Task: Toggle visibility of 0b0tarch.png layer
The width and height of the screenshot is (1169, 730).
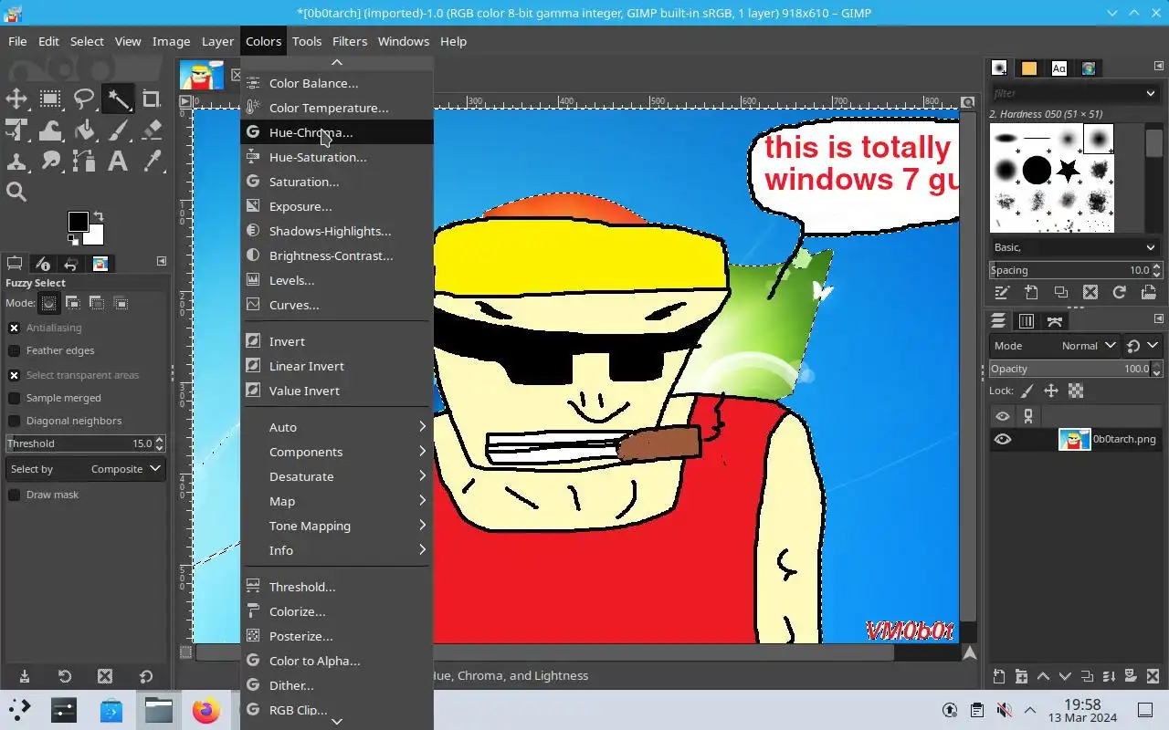Action: [1003, 439]
